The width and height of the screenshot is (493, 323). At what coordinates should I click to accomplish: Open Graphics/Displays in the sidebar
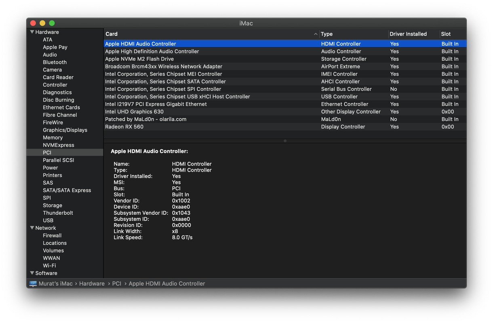pyautogui.click(x=65, y=130)
